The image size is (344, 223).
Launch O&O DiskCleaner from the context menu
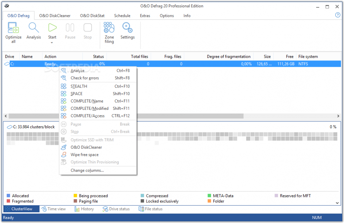point(86,147)
